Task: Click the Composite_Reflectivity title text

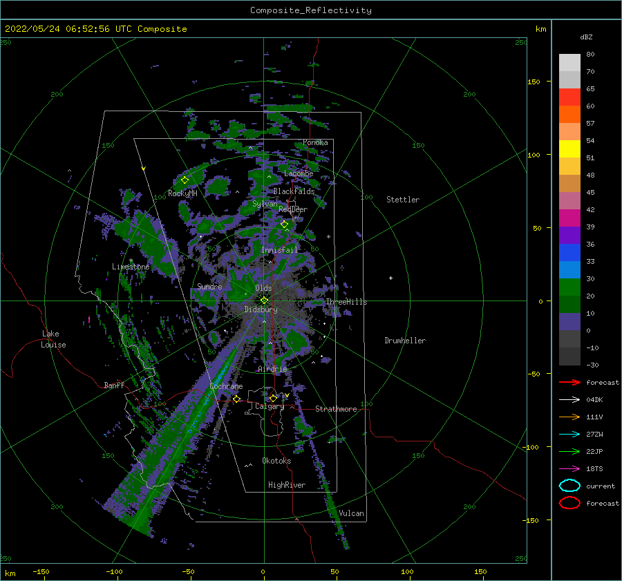Action: [x=311, y=10]
